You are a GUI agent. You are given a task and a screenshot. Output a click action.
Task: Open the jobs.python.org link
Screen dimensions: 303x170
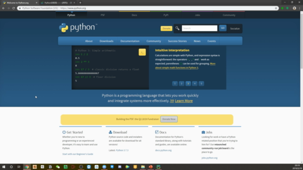[x=209, y=158]
